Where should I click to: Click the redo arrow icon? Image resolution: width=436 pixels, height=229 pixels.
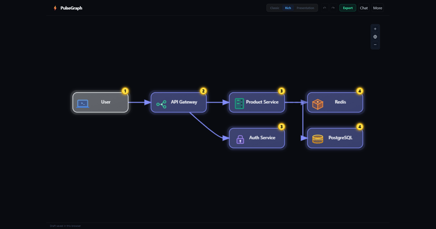pos(333,8)
